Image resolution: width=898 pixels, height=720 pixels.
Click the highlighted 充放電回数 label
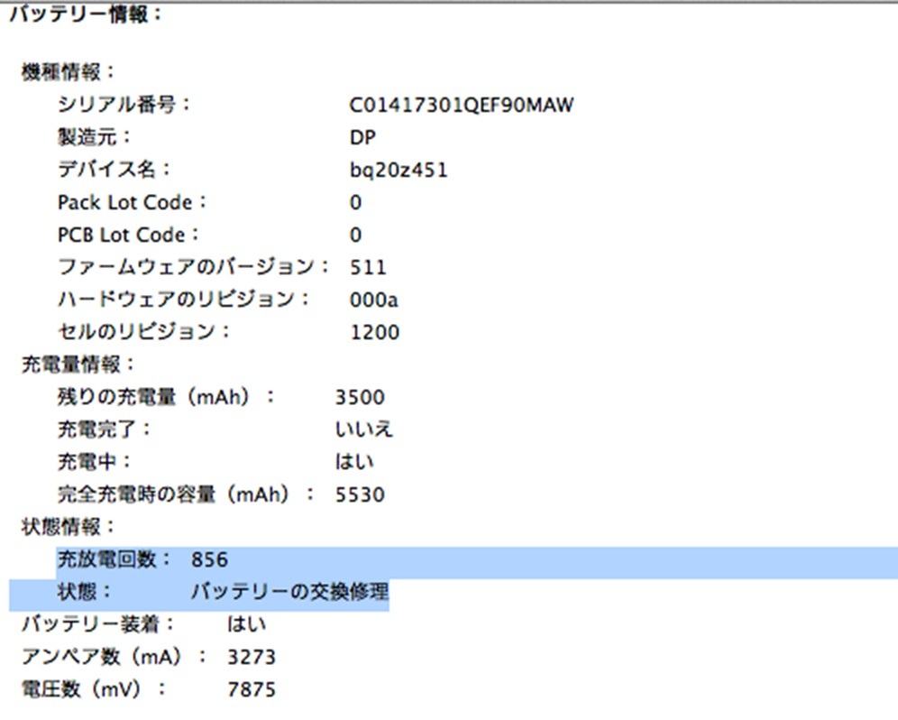tap(114, 558)
